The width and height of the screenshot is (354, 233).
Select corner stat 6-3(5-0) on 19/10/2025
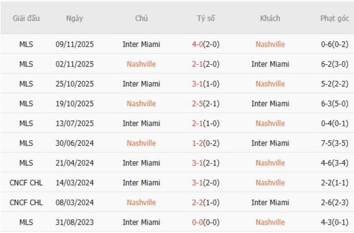pyautogui.click(x=334, y=104)
